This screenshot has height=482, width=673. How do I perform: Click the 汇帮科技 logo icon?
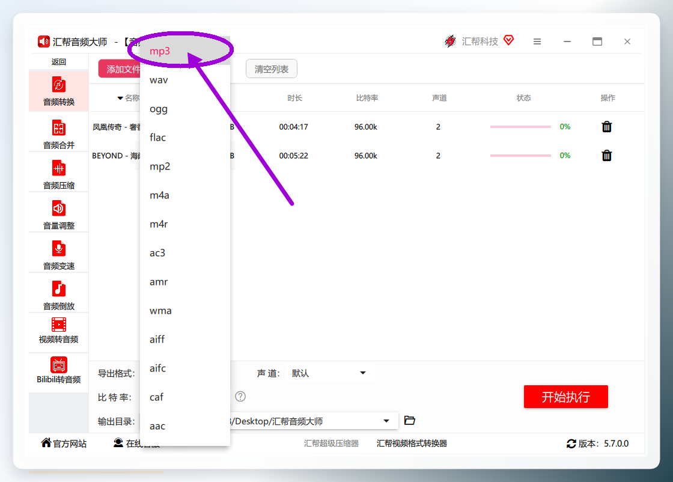tap(450, 41)
